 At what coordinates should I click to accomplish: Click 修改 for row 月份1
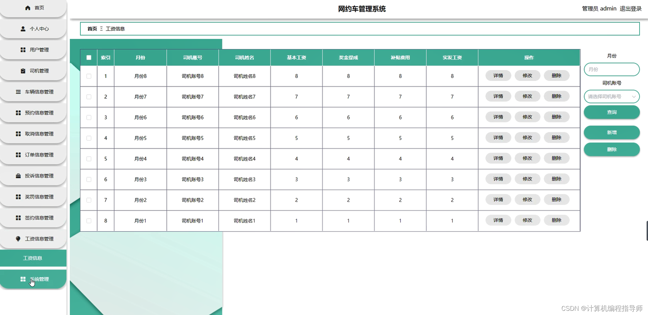(x=527, y=220)
